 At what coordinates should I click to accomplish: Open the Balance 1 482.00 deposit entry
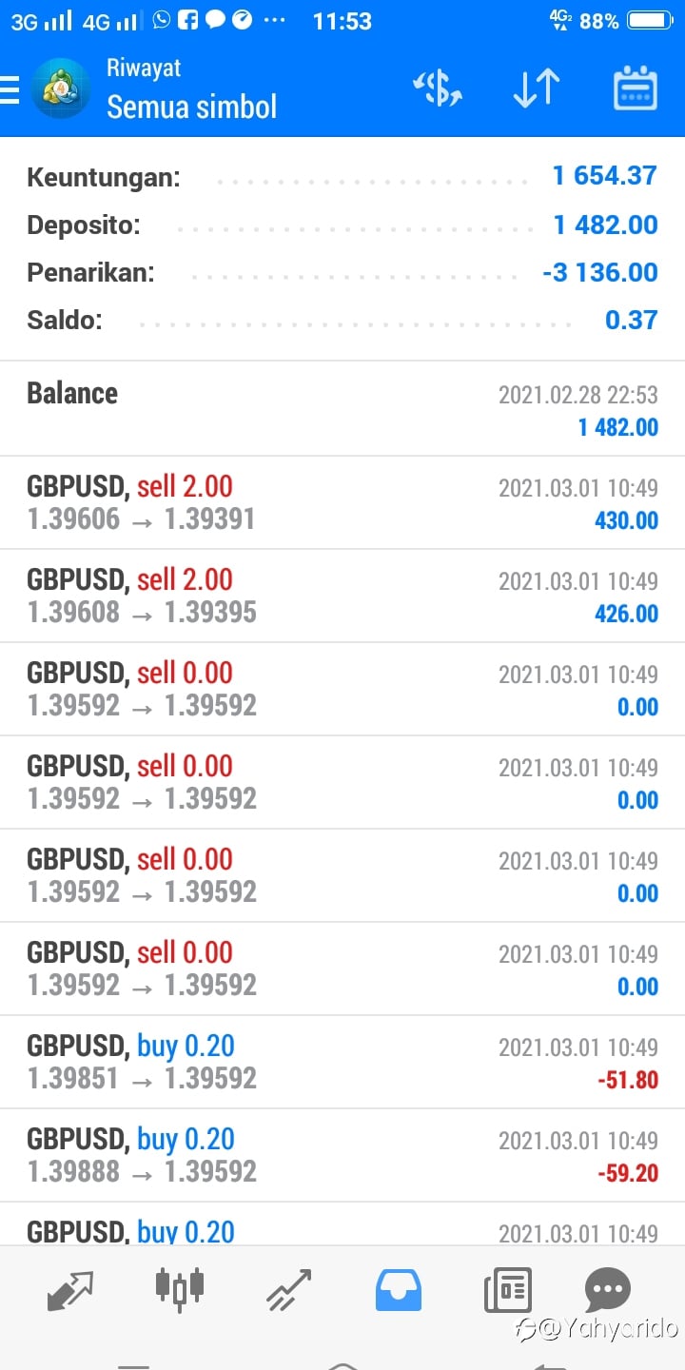click(342, 409)
